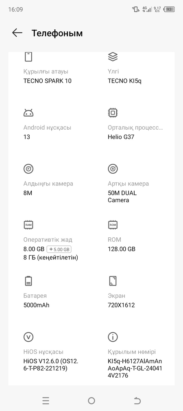Tap the ROM chip icon
The image size is (183, 411).
113,225
